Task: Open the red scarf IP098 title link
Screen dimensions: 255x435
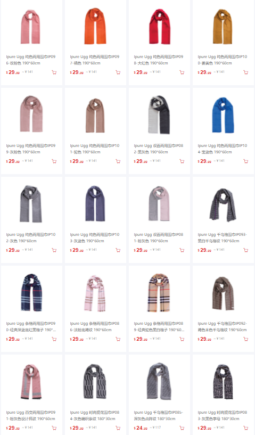Action: [x=159, y=60]
